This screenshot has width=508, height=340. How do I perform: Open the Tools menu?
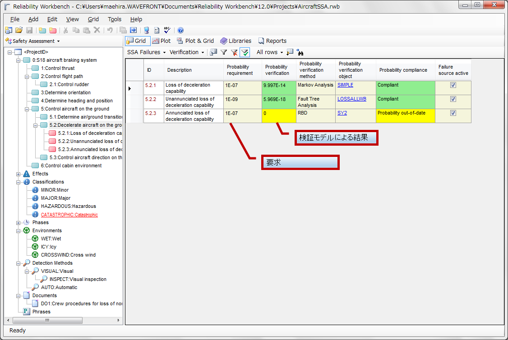pos(114,19)
